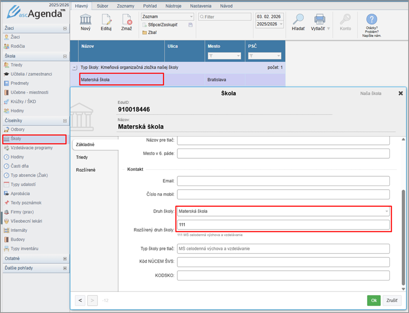
Task: Click the Nový school icon
Action: [x=85, y=20]
